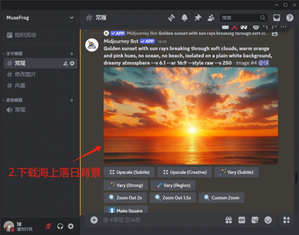Open edit channel gear on 常规
The height and width of the screenshot is (235, 299).
point(72,63)
